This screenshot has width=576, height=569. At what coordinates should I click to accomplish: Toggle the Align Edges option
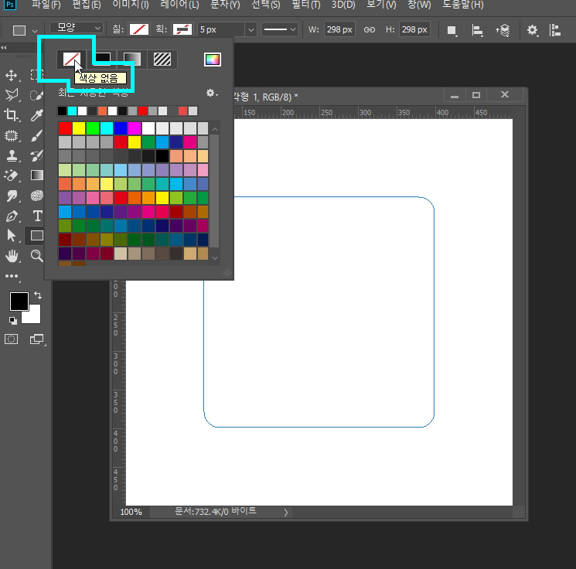coord(555,30)
